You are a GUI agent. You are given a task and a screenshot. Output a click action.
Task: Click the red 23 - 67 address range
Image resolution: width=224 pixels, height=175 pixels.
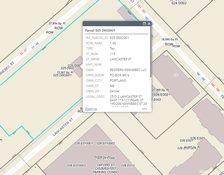[23, 52]
